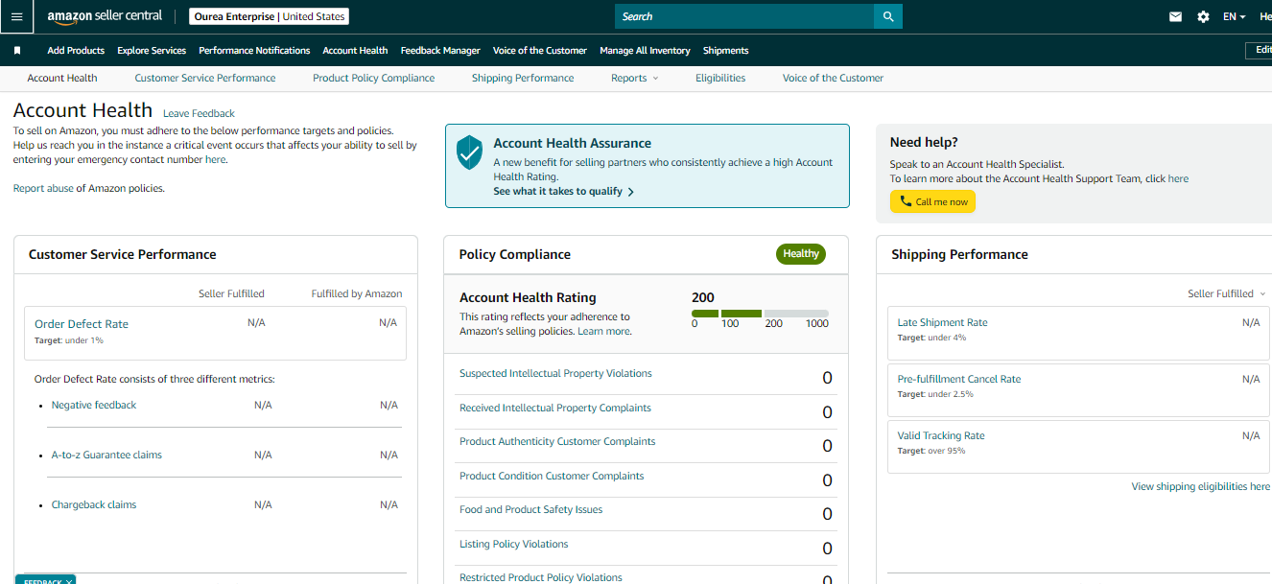Click the Amazon Seller Central logo

105,16
